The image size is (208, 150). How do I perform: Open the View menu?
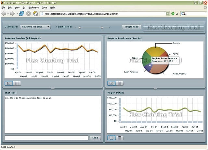pos(17,7)
